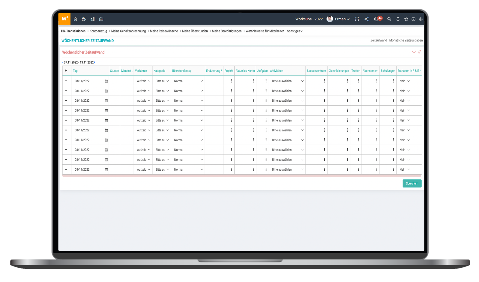The image size is (479, 282).
Task: Open last row Überstundentyp Normal dropdown
Action: pyautogui.click(x=188, y=169)
